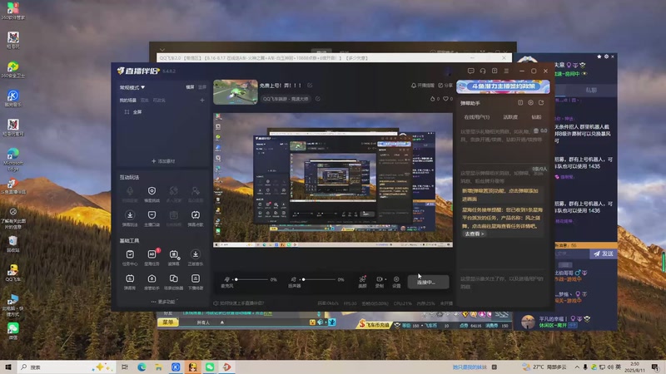
Task: Click the 斗鱼潜力主播签约政策 banner
Action: point(503,86)
